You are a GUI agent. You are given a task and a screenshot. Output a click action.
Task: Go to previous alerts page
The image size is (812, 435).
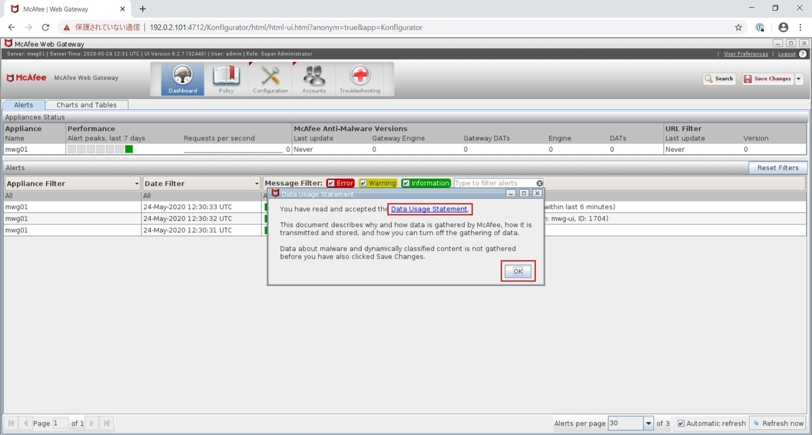(26, 423)
